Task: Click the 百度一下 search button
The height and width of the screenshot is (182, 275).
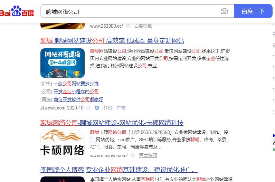Action: pos(253,11)
